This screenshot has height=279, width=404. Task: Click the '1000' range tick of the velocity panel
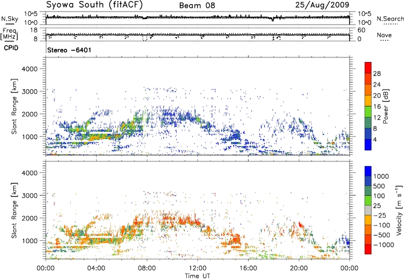[29, 241]
